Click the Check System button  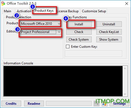click(79, 40)
